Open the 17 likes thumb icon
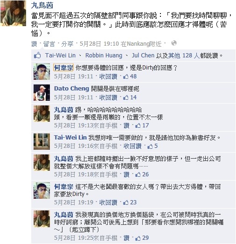 tap(138, 125)
